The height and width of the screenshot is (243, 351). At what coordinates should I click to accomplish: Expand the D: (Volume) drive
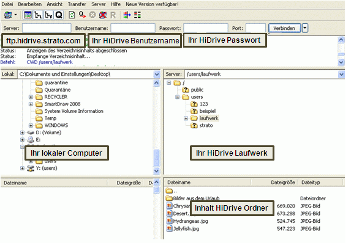coord(22,132)
